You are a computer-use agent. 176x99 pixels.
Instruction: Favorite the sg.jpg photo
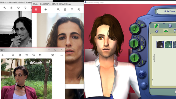point(27,55)
